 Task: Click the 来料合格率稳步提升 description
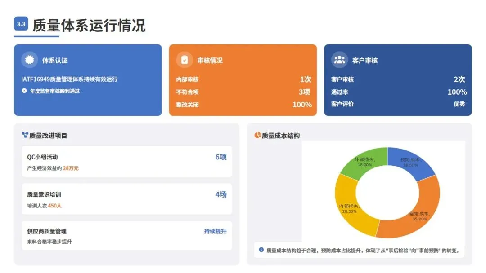click(49, 242)
